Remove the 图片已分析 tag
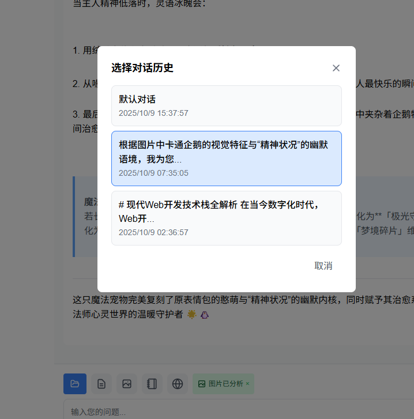The width and height of the screenshot is (414, 419). 248,383
